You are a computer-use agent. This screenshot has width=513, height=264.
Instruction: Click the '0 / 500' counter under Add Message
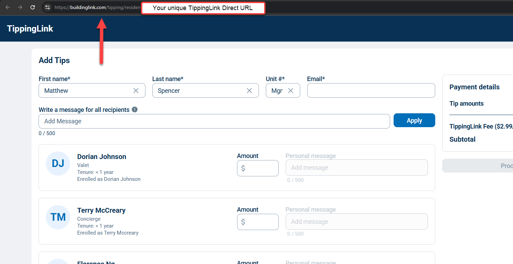click(47, 133)
